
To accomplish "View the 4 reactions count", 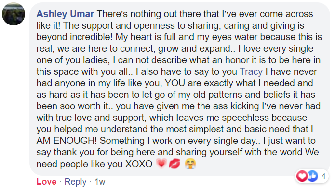I will coord(323,176).
